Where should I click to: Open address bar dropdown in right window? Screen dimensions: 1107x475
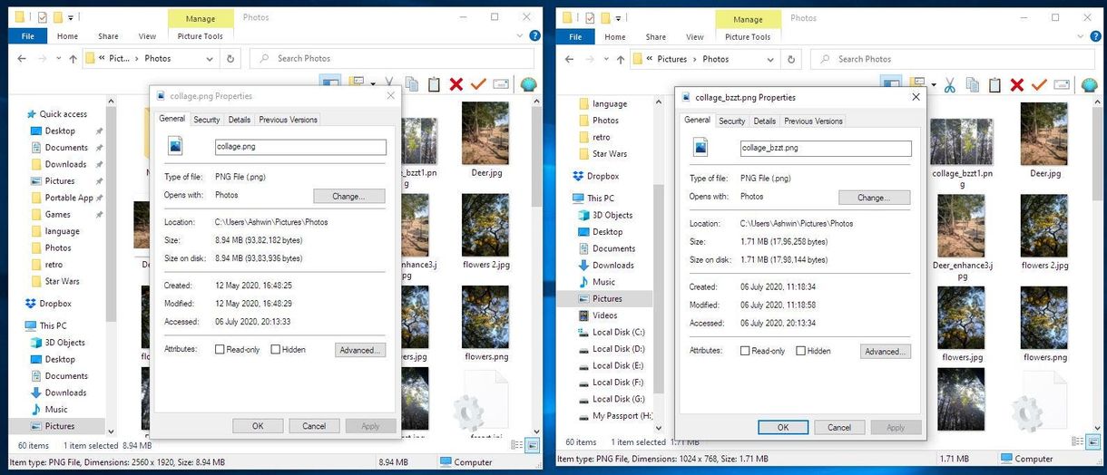tap(770, 59)
